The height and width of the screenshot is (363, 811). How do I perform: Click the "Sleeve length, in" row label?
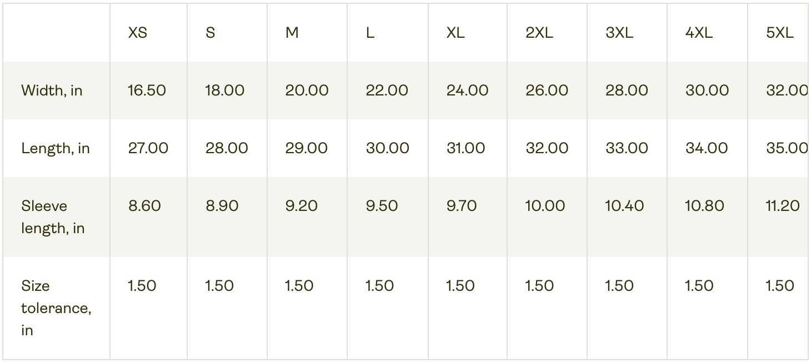coord(53,217)
